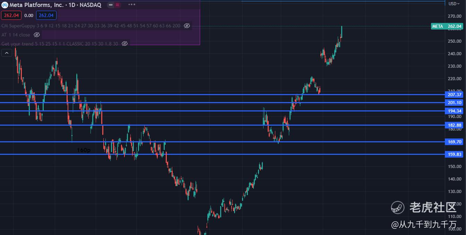This screenshot has width=466, height=235.
Task: Select the 207.37 horizontal line label
Action: point(455,94)
